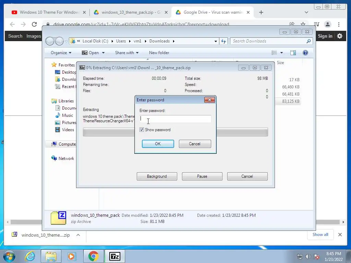Cancel the Enter password dialog
Viewport: 351px width, 263px height.
click(195, 144)
